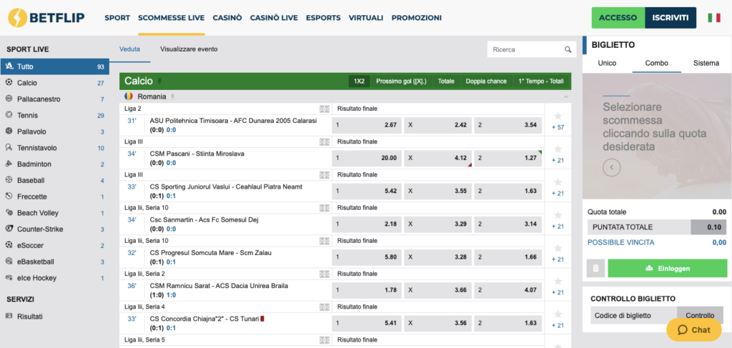Select Pallavolo in the sport sidebar
This screenshot has width=732, height=348.
click(x=54, y=131)
